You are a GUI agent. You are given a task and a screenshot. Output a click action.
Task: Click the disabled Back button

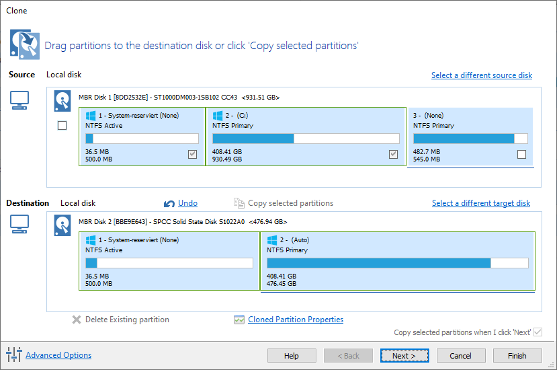pyautogui.click(x=348, y=356)
